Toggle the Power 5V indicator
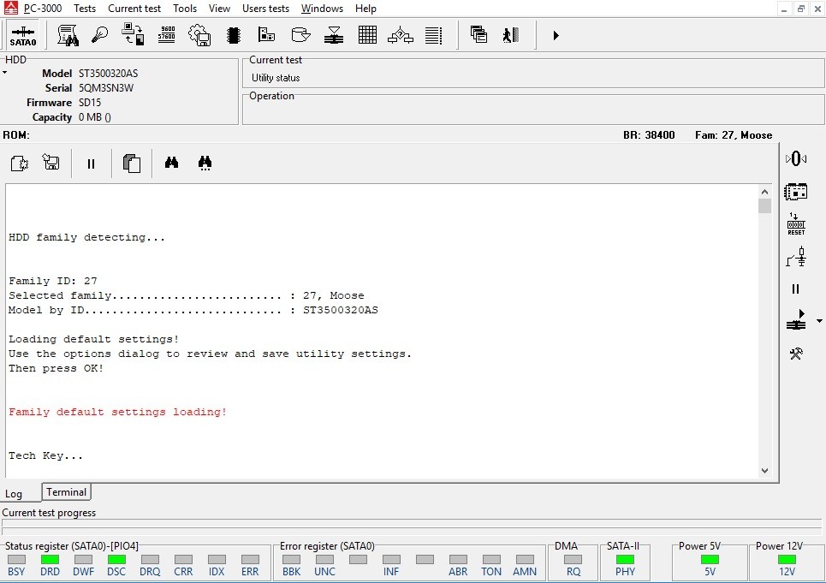Viewport: 826px width, 583px height. tap(710, 560)
